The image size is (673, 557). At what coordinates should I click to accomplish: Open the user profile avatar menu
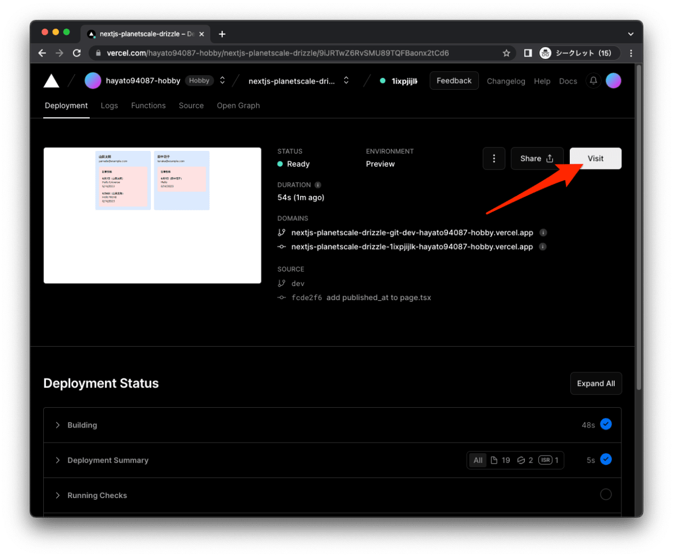pos(614,81)
